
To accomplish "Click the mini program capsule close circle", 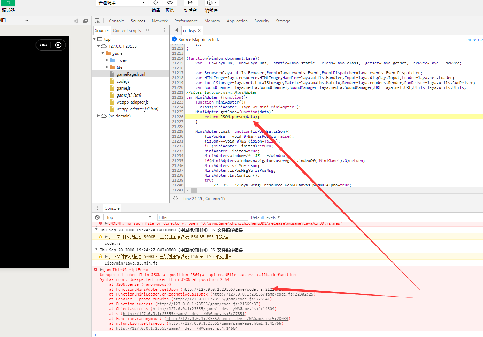I will pos(58,45).
